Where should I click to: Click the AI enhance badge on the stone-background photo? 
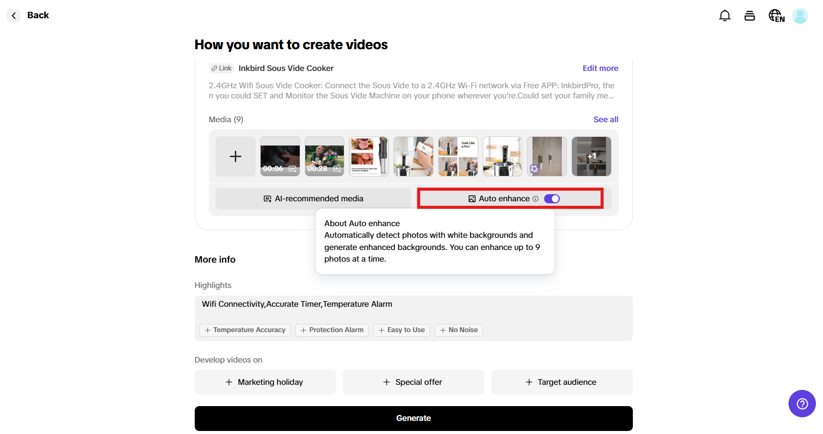[x=534, y=169]
